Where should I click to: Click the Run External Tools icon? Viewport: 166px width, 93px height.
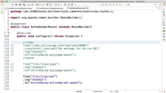tap(24, 5)
